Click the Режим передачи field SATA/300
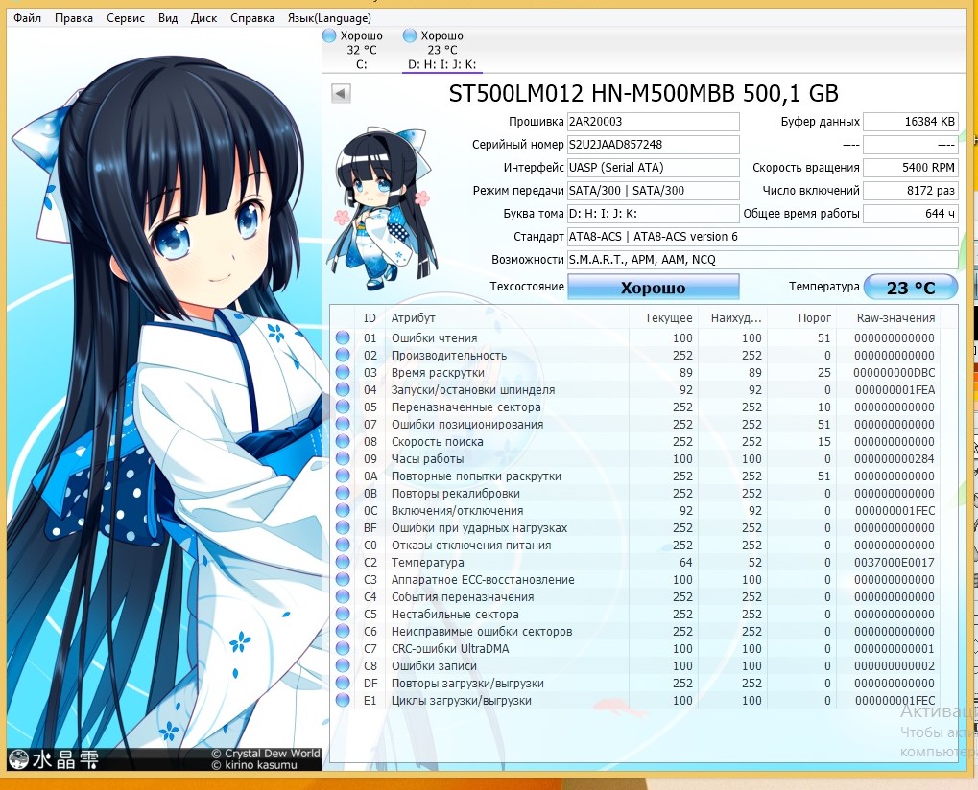978x790 pixels. pos(653,191)
